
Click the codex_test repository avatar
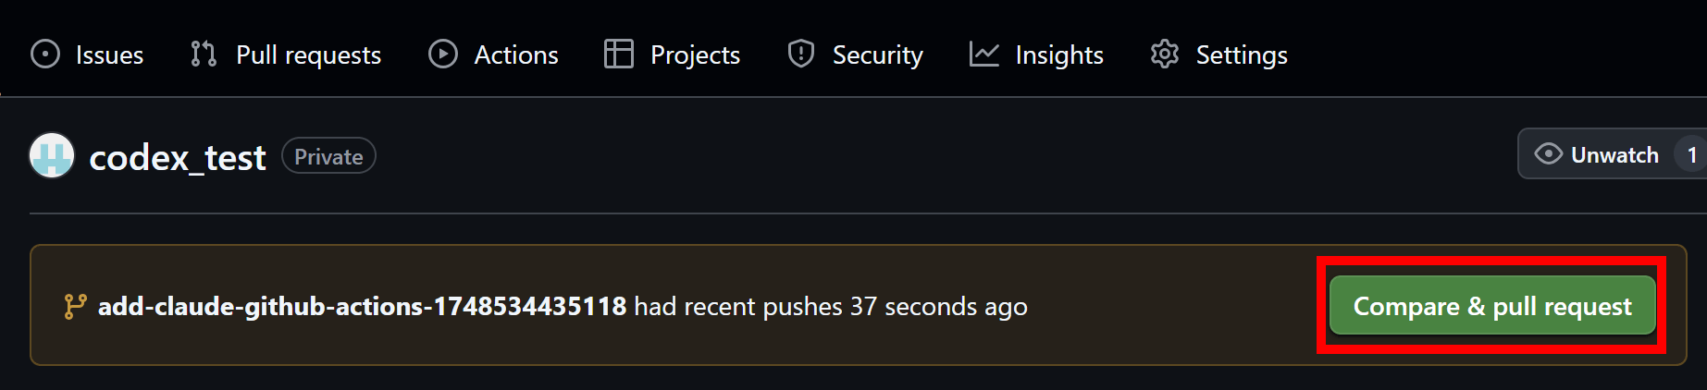point(52,155)
